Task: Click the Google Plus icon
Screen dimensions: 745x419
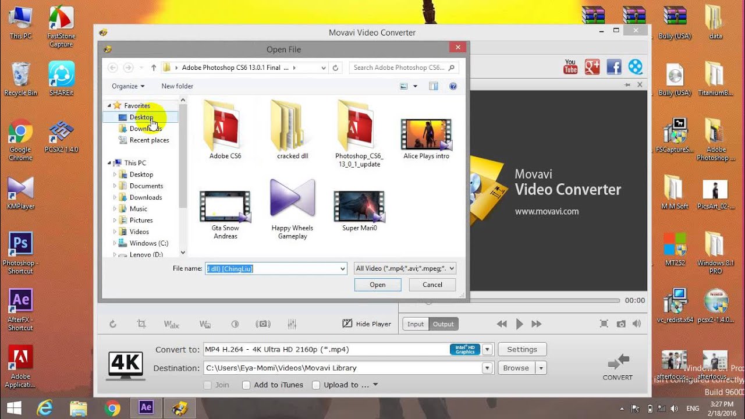Action: point(592,66)
